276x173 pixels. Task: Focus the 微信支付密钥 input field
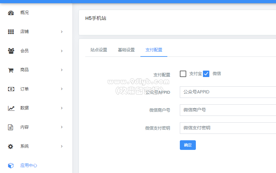click(x=228, y=128)
